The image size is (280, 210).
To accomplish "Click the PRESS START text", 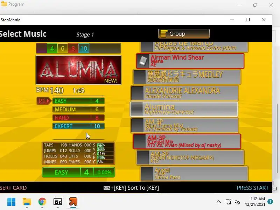I will [x=252, y=188].
